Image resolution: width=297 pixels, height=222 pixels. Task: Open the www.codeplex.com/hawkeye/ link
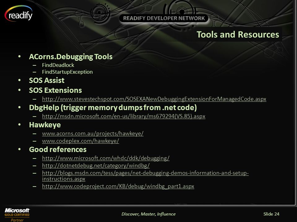(x=80, y=141)
